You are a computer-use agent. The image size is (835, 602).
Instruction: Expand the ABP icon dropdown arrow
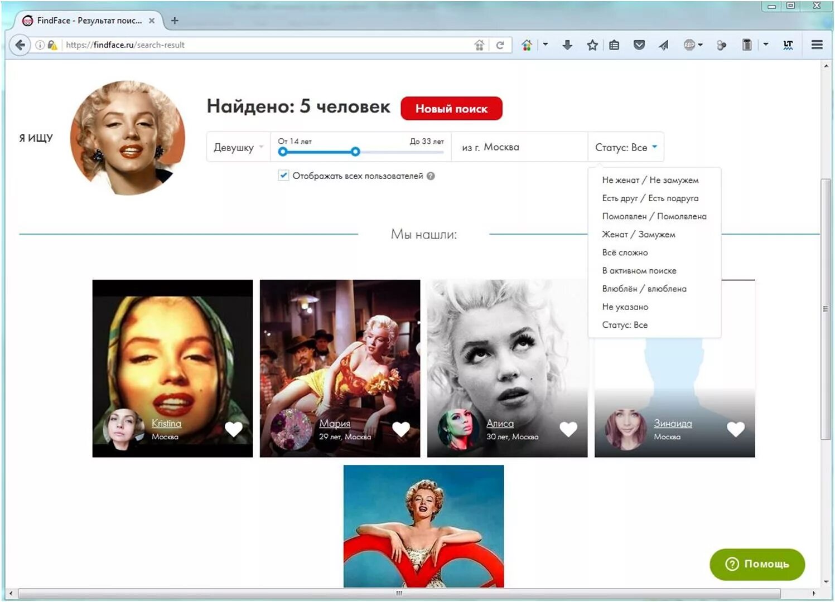tap(701, 45)
